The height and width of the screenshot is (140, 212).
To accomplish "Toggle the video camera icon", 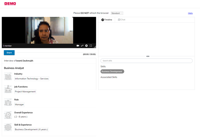I will [x=78, y=46].
